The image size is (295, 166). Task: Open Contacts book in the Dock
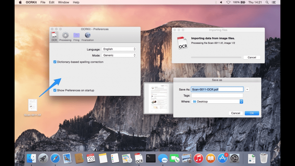79,158
